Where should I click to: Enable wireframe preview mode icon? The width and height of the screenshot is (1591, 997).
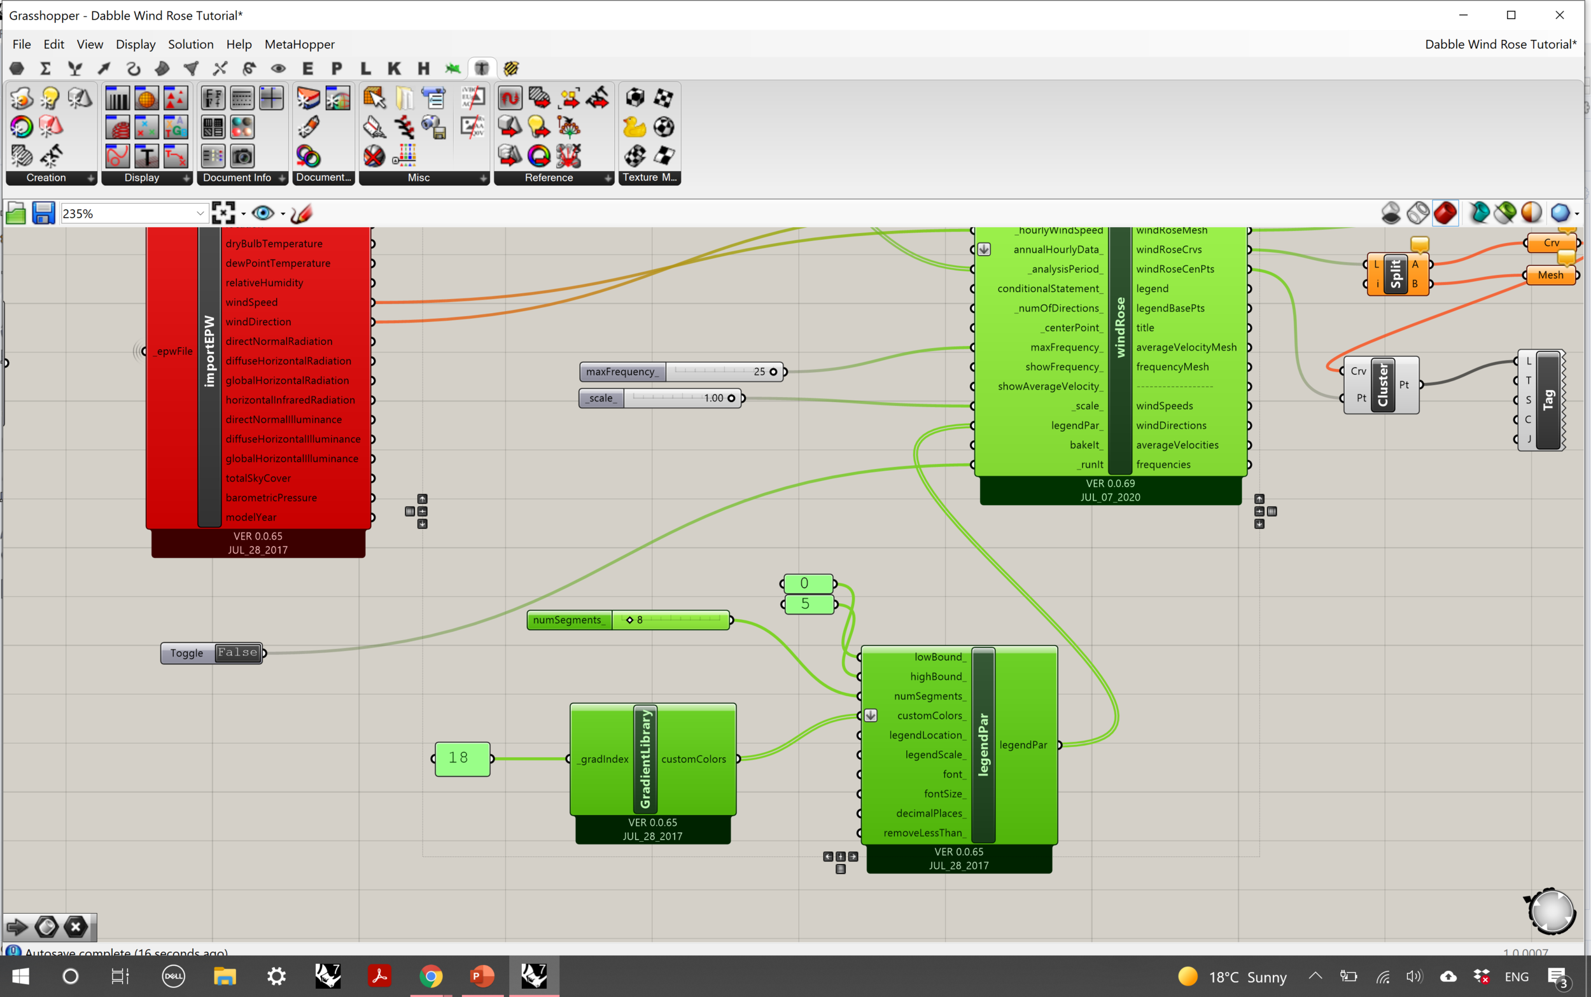[1418, 213]
